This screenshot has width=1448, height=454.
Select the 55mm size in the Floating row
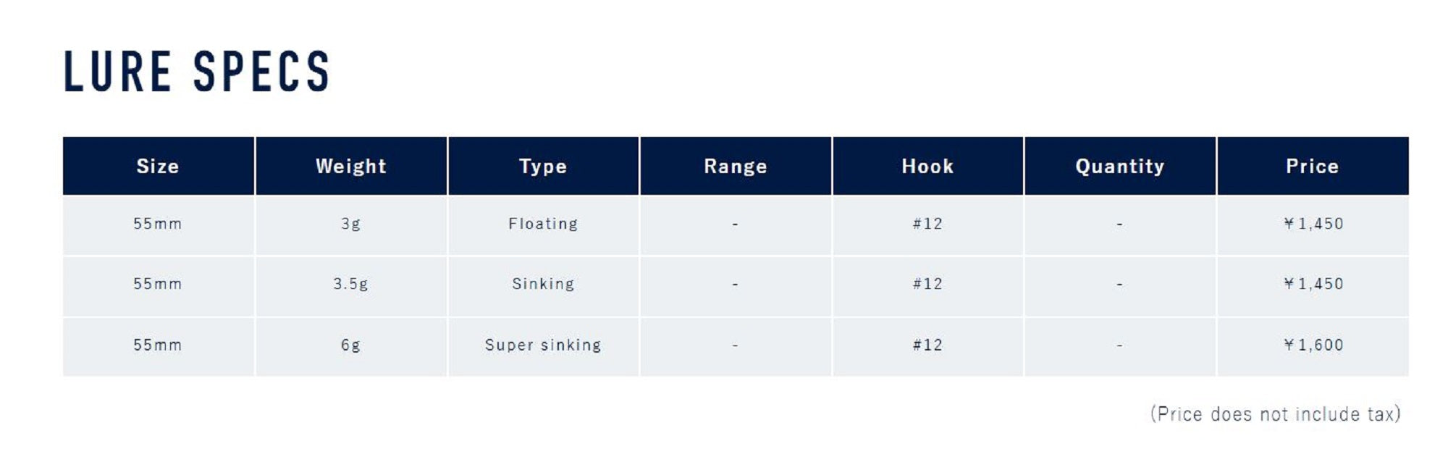tap(158, 224)
